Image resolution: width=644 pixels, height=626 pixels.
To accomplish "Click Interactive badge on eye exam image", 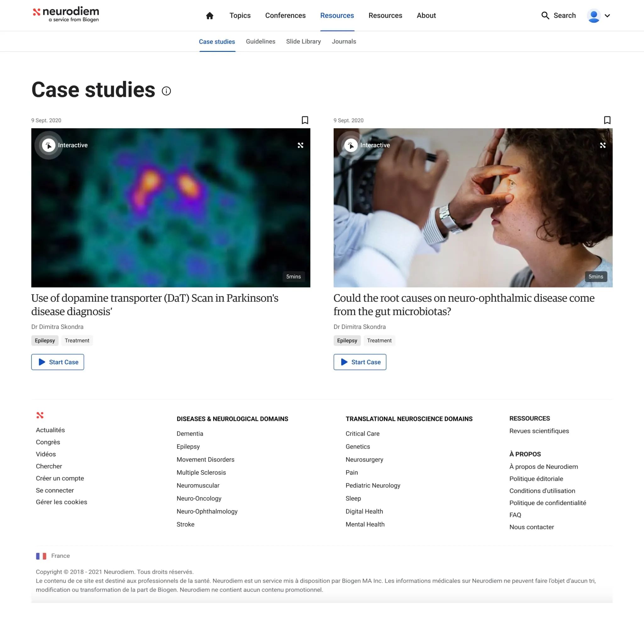I will point(351,145).
